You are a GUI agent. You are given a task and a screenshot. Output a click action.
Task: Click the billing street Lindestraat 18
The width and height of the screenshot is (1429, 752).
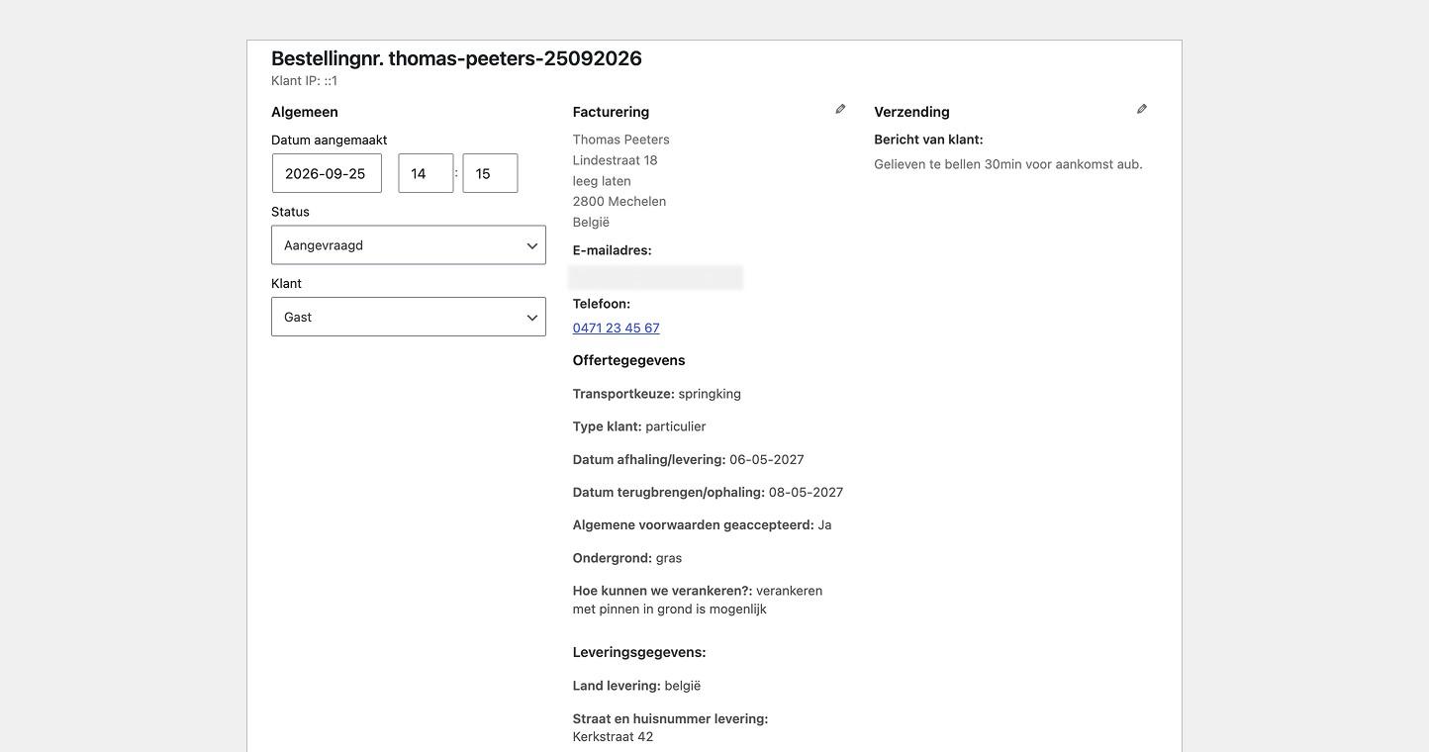pos(615,160)
